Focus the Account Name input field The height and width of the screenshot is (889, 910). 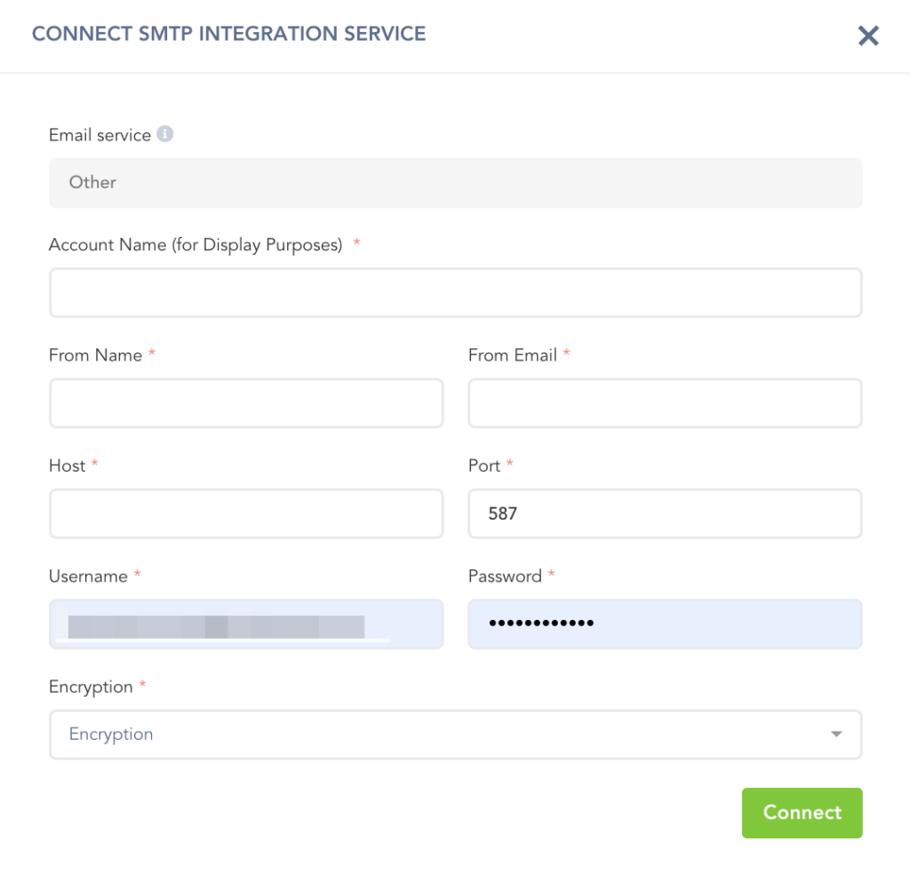pyautogui.click(x=455, y=293)
